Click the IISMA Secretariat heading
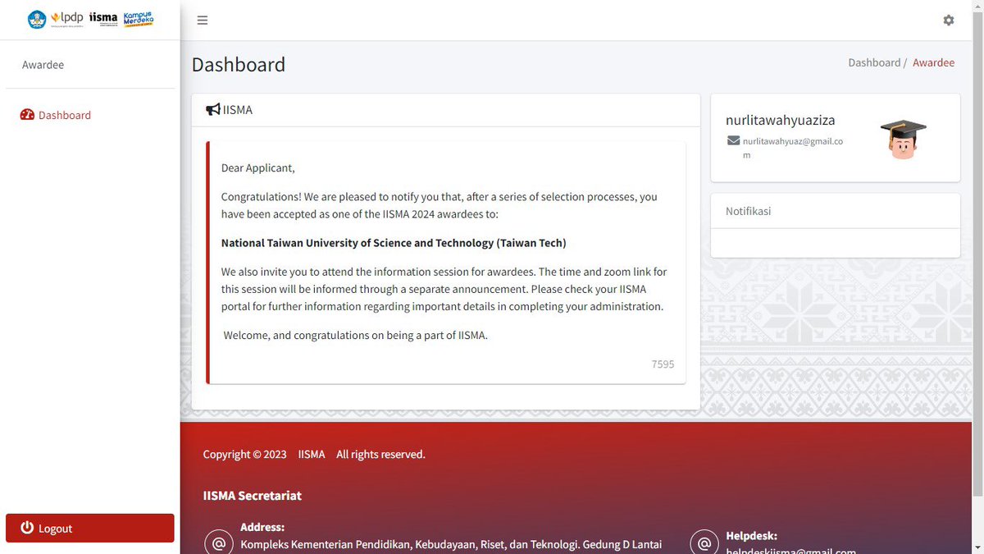 [x=253, y=495]
